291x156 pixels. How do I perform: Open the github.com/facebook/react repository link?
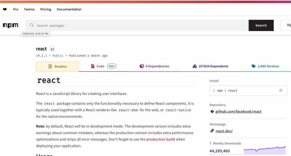point(238,112)
